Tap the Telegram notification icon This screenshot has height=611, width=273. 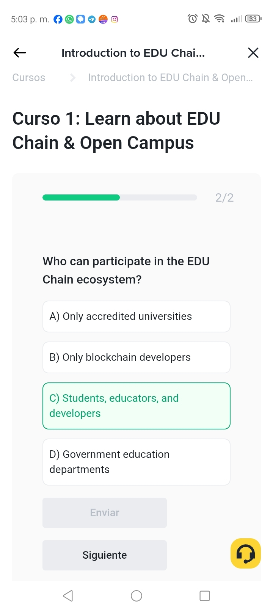92,19
